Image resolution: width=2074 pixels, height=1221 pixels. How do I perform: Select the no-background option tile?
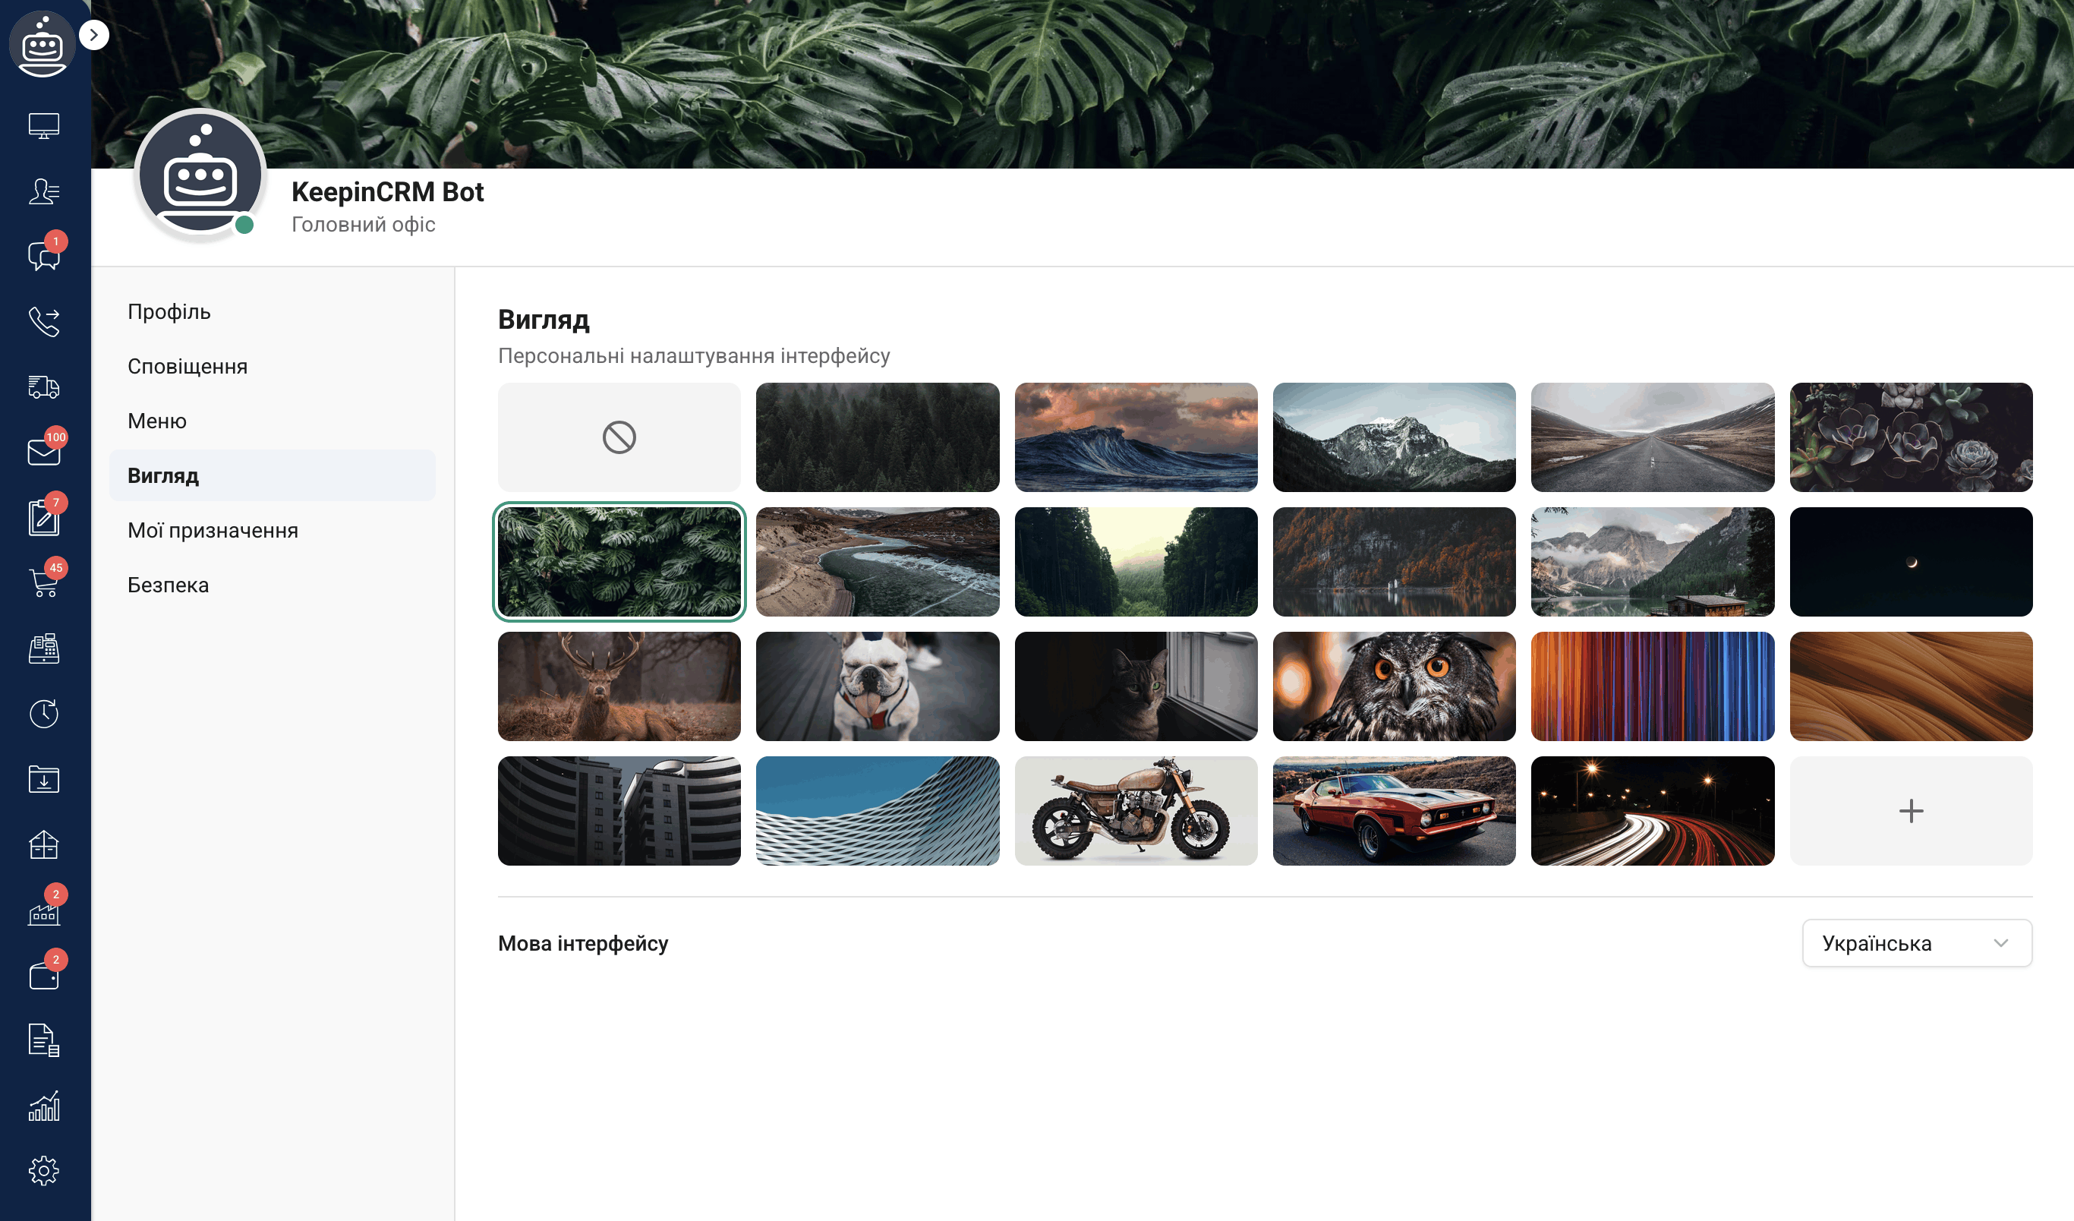pyautogui.click(x=619, y=437)
